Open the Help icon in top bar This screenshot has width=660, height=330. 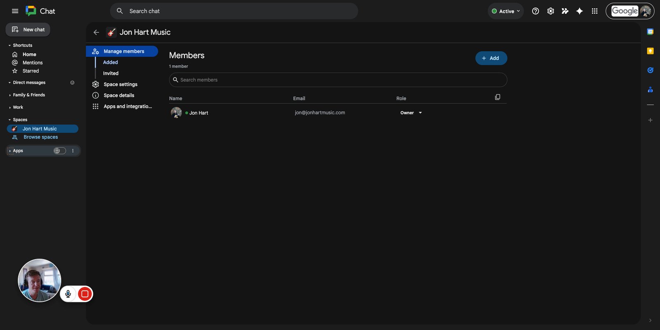535,11
